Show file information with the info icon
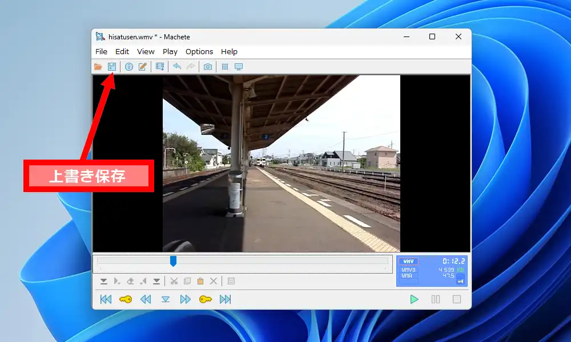The height and width of the screenshot is (342, 571). (x=129, y=67)
